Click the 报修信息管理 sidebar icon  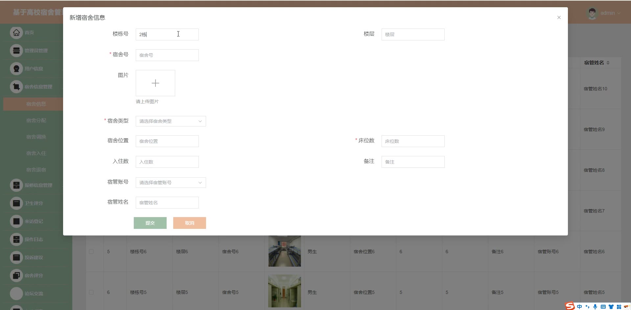tap(16, 185)
